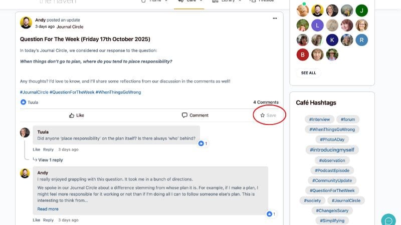This screenshot has width=401, height=225.
Task: Click the blue reaction icon beside Tuula
Action: 23,102
